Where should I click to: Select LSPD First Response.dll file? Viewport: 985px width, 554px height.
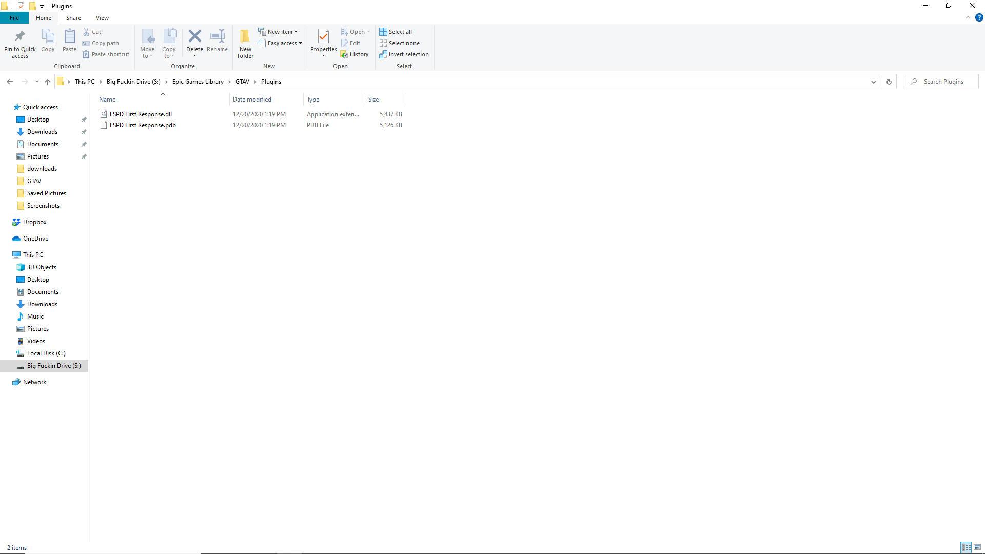coord(141,114)
